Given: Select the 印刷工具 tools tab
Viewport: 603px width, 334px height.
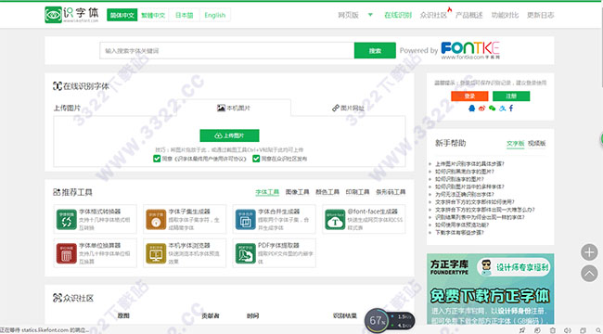Looking at the screenshot, I should [357, 192].
